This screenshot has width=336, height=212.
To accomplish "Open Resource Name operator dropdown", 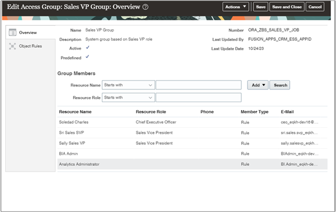I will 128,85.
